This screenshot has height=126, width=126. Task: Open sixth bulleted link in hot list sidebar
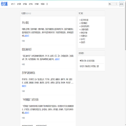point(84,36)
